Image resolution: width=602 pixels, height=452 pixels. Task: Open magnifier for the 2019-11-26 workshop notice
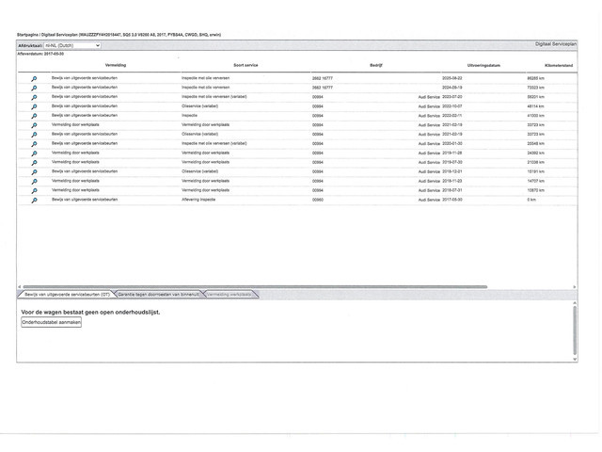pos(34,153)
